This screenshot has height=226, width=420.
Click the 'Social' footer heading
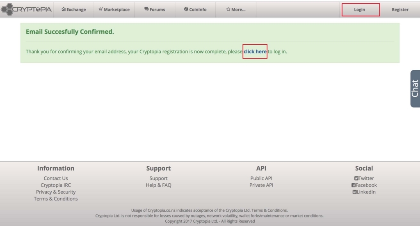coord(364,168)
